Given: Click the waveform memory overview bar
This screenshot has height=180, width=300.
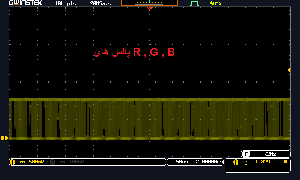Looking at the screenshot, I should (149, 3).
